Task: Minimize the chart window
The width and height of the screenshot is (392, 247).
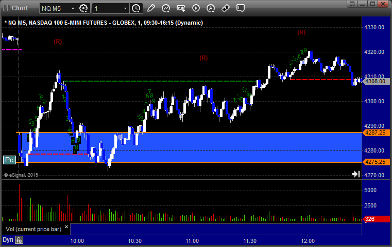Action: (x=362, y=4)
